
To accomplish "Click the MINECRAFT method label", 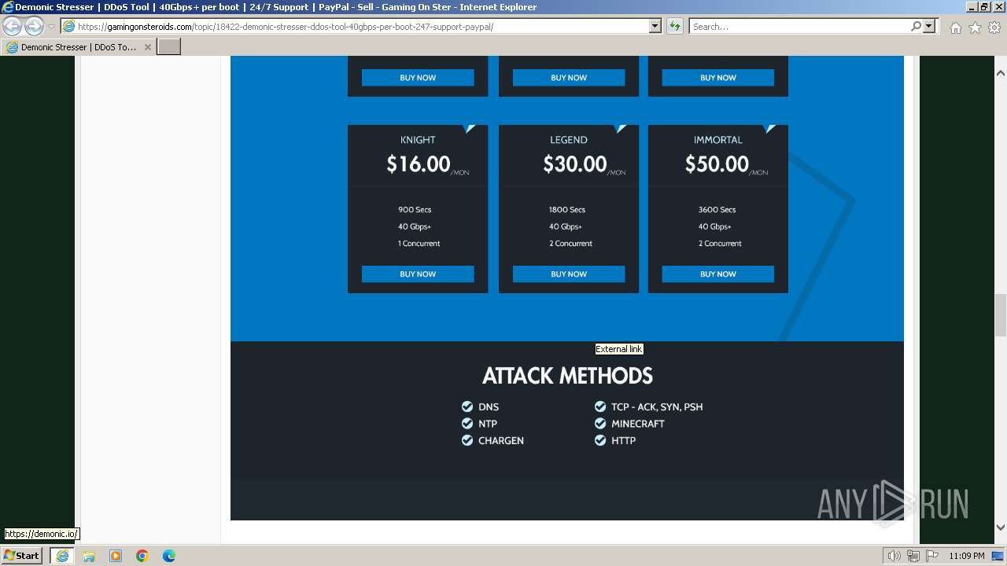I will click(638, 424).
